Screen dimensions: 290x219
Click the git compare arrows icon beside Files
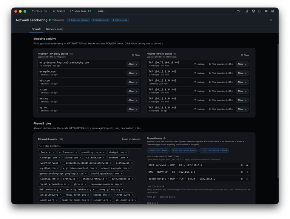click(x=46, y=11)
